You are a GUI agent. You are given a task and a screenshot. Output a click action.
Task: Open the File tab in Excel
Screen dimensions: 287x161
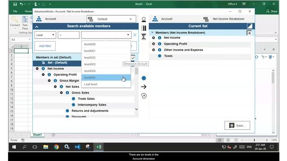tap(15, 11)
